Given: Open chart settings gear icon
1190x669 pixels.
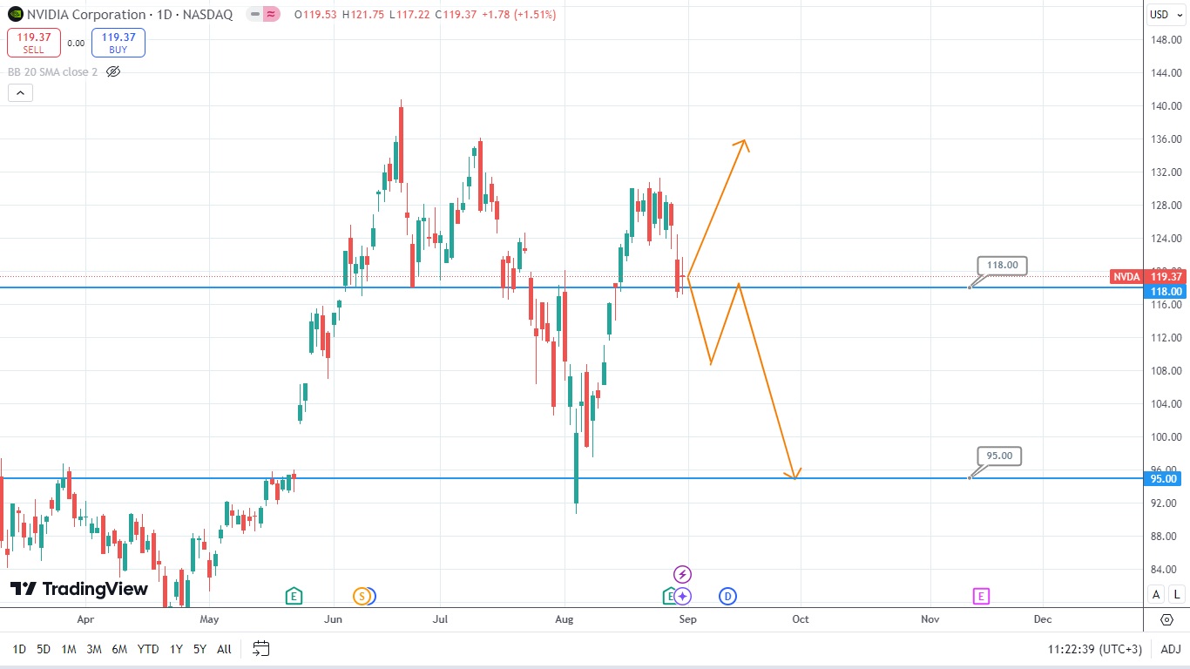Looking at the screenshot, I should click(1166, 619).
